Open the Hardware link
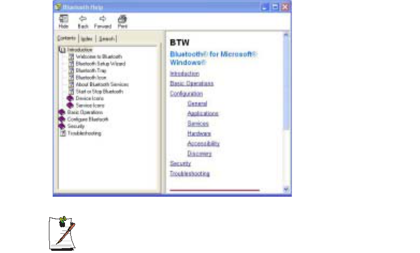Screen dimensions: 420x253 pyautogui.click(x=199, y=133)
